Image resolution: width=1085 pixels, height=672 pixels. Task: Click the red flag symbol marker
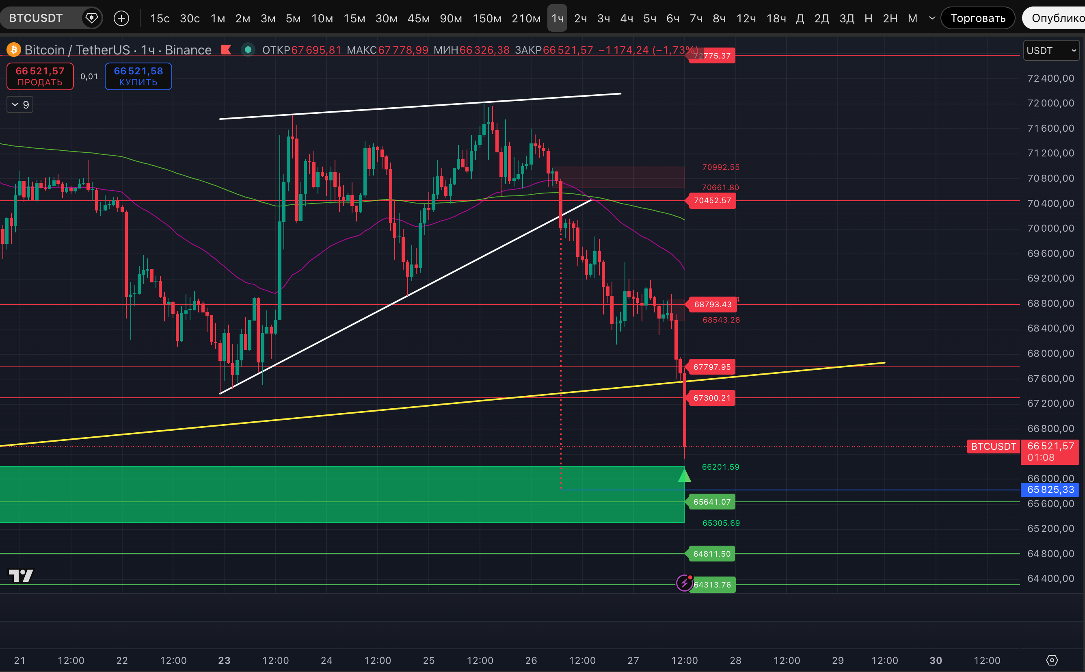pos(226,50)
